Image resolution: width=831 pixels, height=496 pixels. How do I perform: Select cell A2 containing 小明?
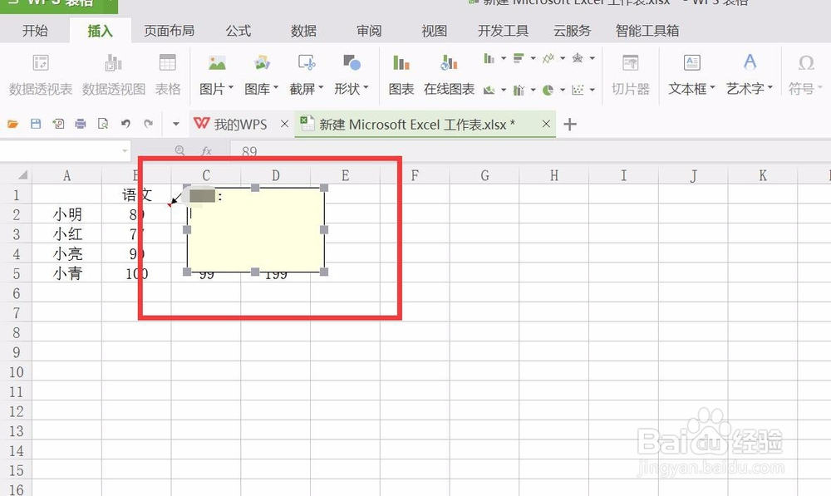(x=66, y=214)
